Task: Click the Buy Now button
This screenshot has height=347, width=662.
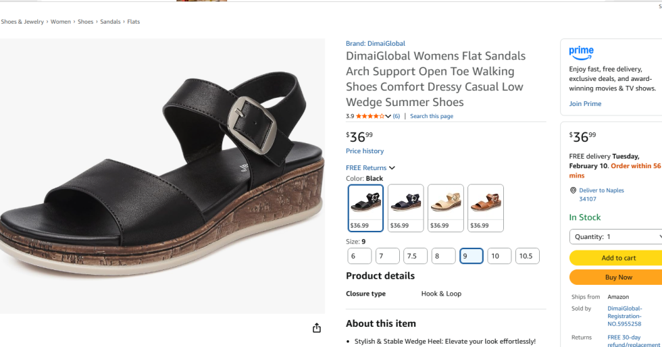Action: pyautogui.click(x=616, y=277)
